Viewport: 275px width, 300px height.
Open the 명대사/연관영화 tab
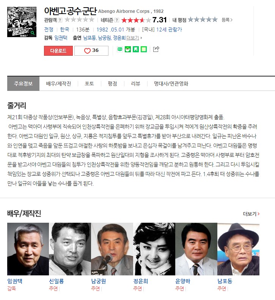(x=171, y=84)
